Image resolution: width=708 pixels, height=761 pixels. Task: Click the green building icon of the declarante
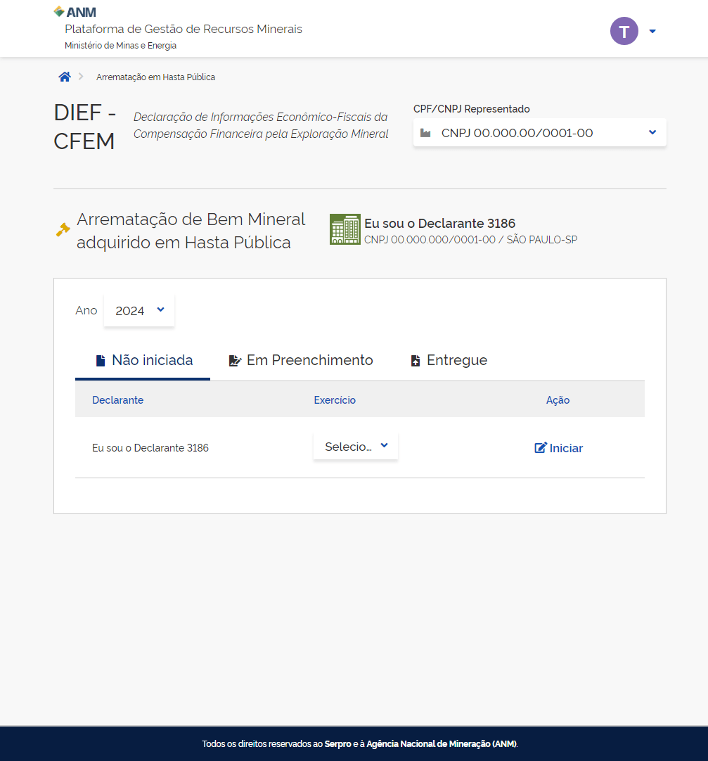(x=345, y=229)
